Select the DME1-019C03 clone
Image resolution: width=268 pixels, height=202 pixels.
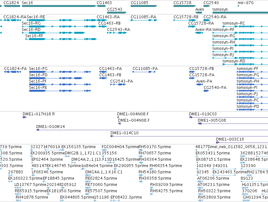(228, 117)
